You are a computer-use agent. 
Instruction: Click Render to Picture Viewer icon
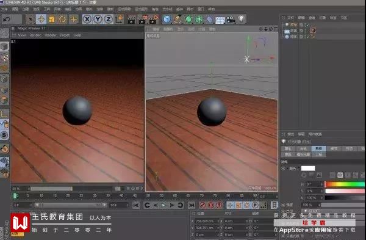tap(143, 20)
